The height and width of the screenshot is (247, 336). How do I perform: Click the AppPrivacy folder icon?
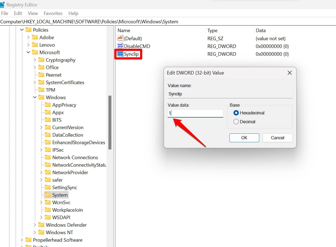point(48,104)
